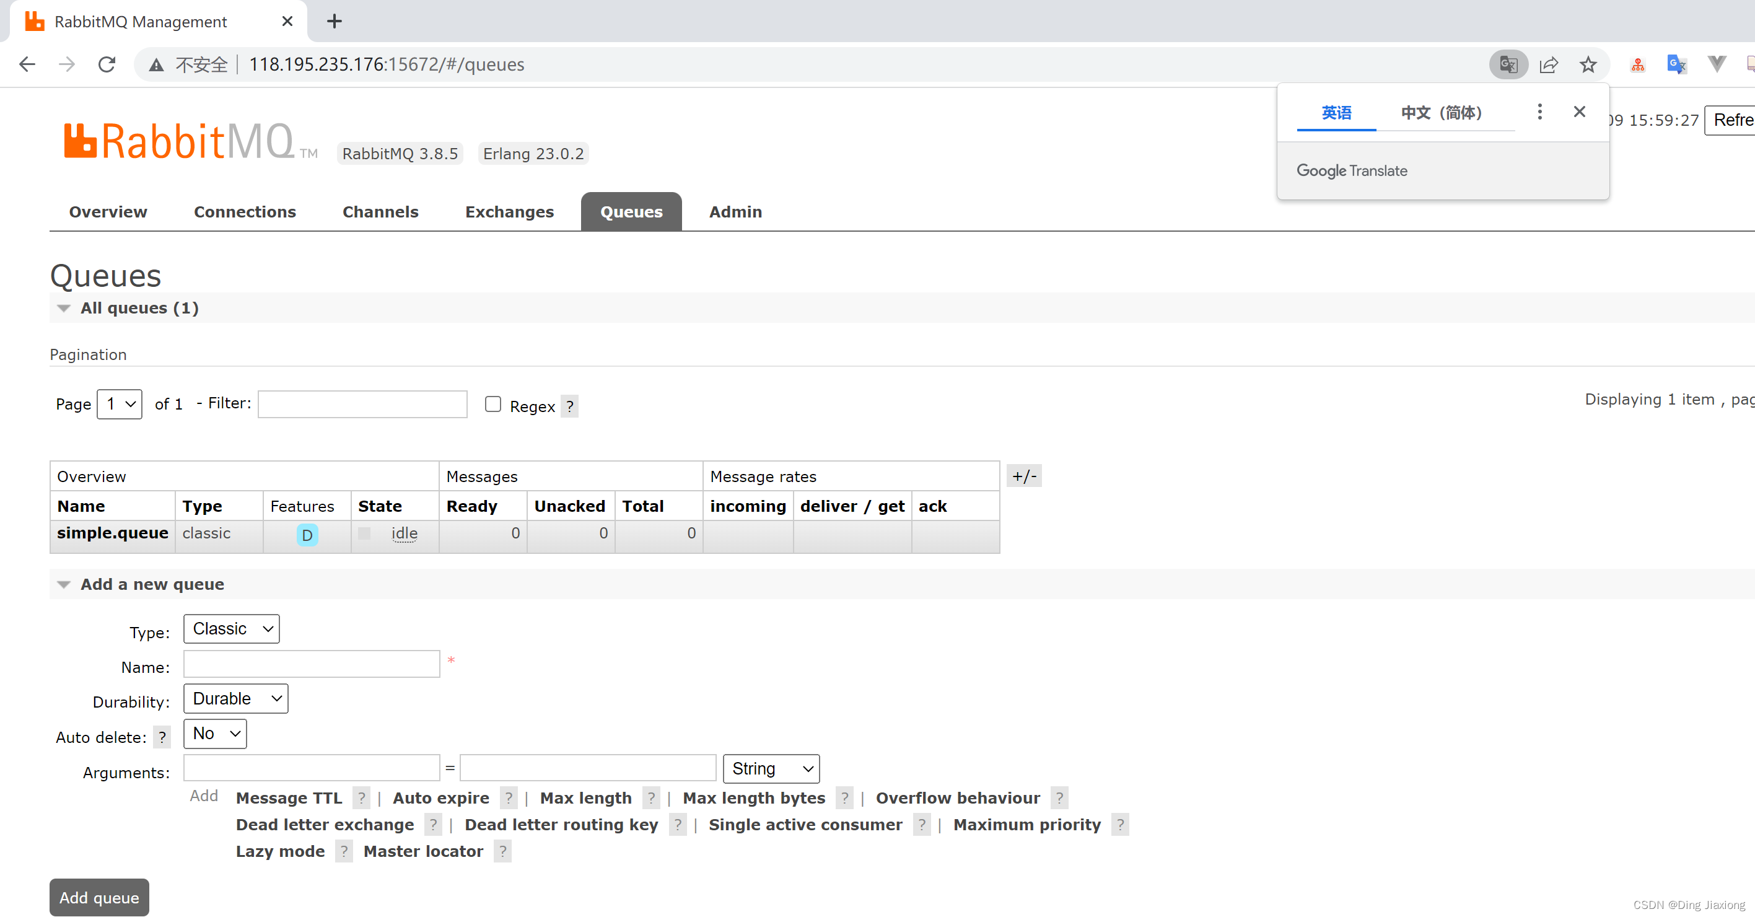Select 英语 tab in translate popup
This screenshot has height=917, width=1755.
1336,112
